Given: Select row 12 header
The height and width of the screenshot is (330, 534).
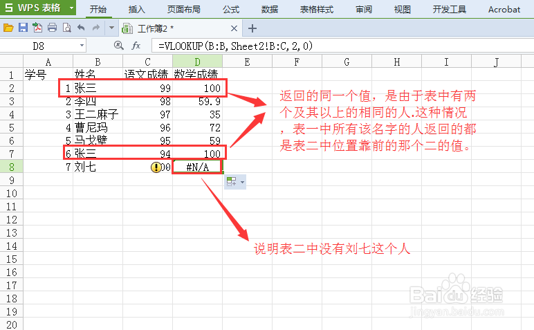Looking at the screenshot, I should 12,220.
